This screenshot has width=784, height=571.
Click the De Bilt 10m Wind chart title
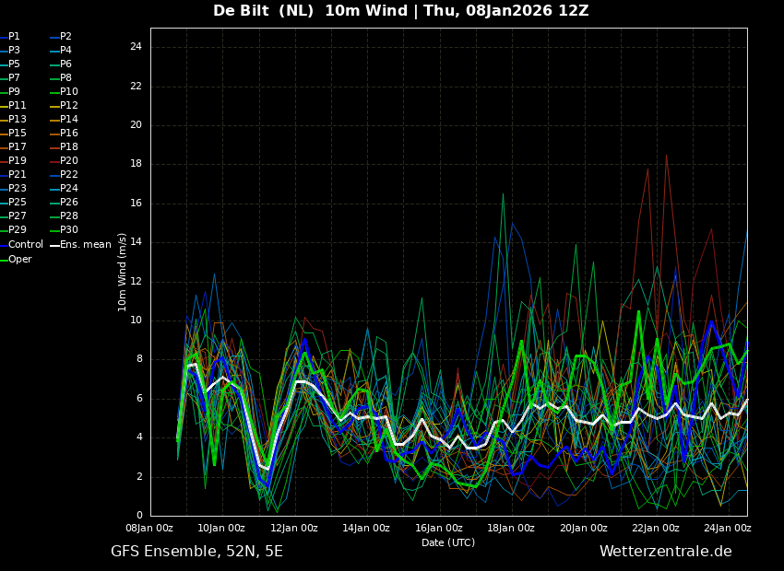point(400,11)
